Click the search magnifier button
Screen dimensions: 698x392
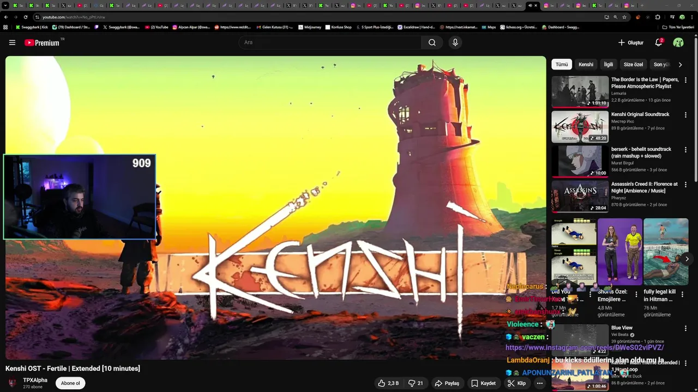click(432, 42)
